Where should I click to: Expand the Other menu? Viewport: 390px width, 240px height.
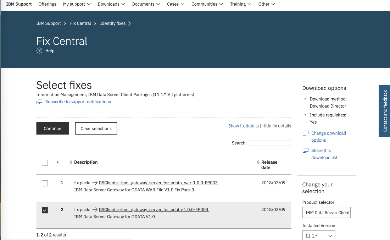pos(267,4)
